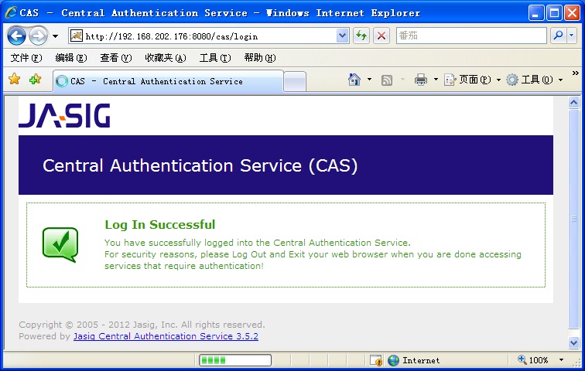Click the browser Forward arrow button
This screenshot has width=585, height=371.
[38, 36]
